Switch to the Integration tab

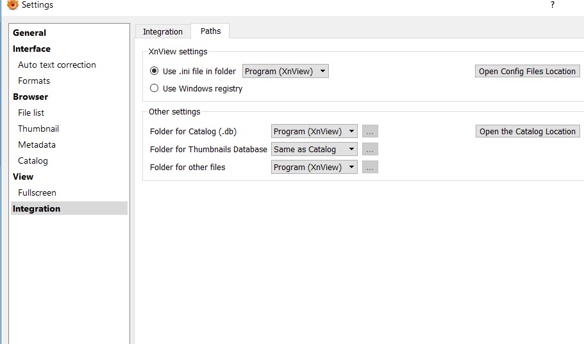pos(163,32)
